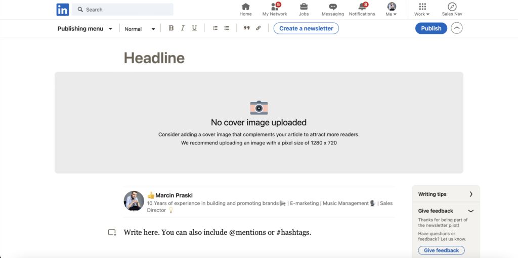
Task: Click the Publish button
Action: click(431, 28)
